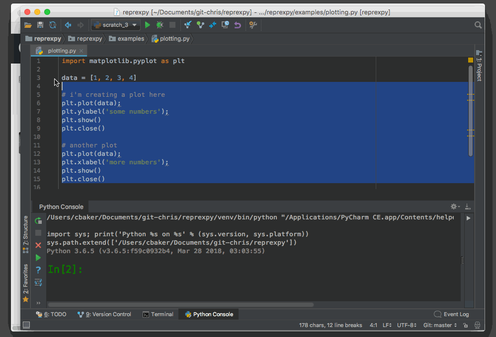The image size is (496, 337).
Task: Click the Stop square in the main toolbar
Action: click(172, 25)
